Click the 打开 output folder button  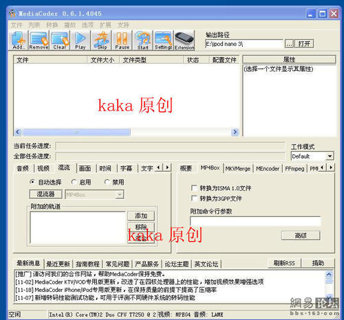point(304,43)
